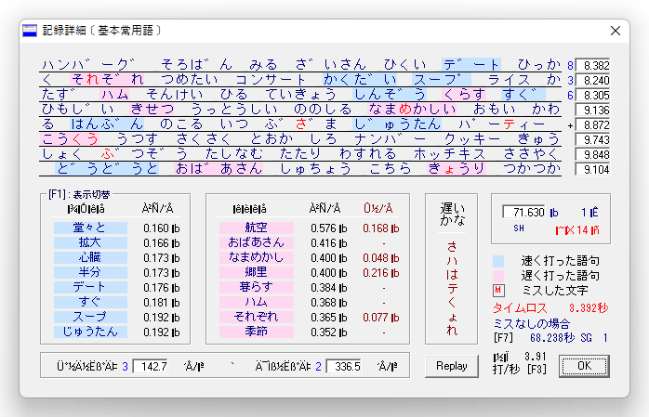Click the fast word 拡大
The image size is (649, 417).
coord(90,242)
